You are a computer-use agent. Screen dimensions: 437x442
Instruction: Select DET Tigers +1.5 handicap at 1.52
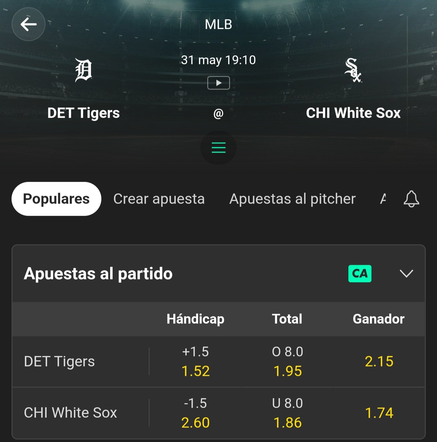[x=196, y=362]
